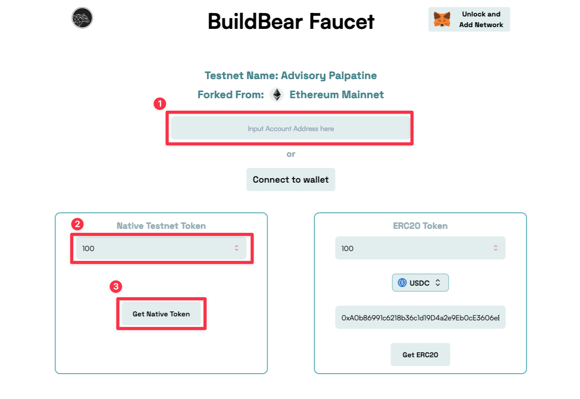Click the USDC dropdown chevron arrows
The image size is (580, 399).
[438, 283]
